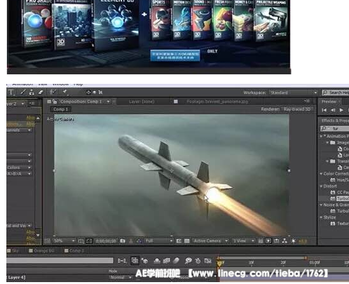Toggle the Draft 3D button
This screenshot has height=284, width=349.
pos(145,260)
